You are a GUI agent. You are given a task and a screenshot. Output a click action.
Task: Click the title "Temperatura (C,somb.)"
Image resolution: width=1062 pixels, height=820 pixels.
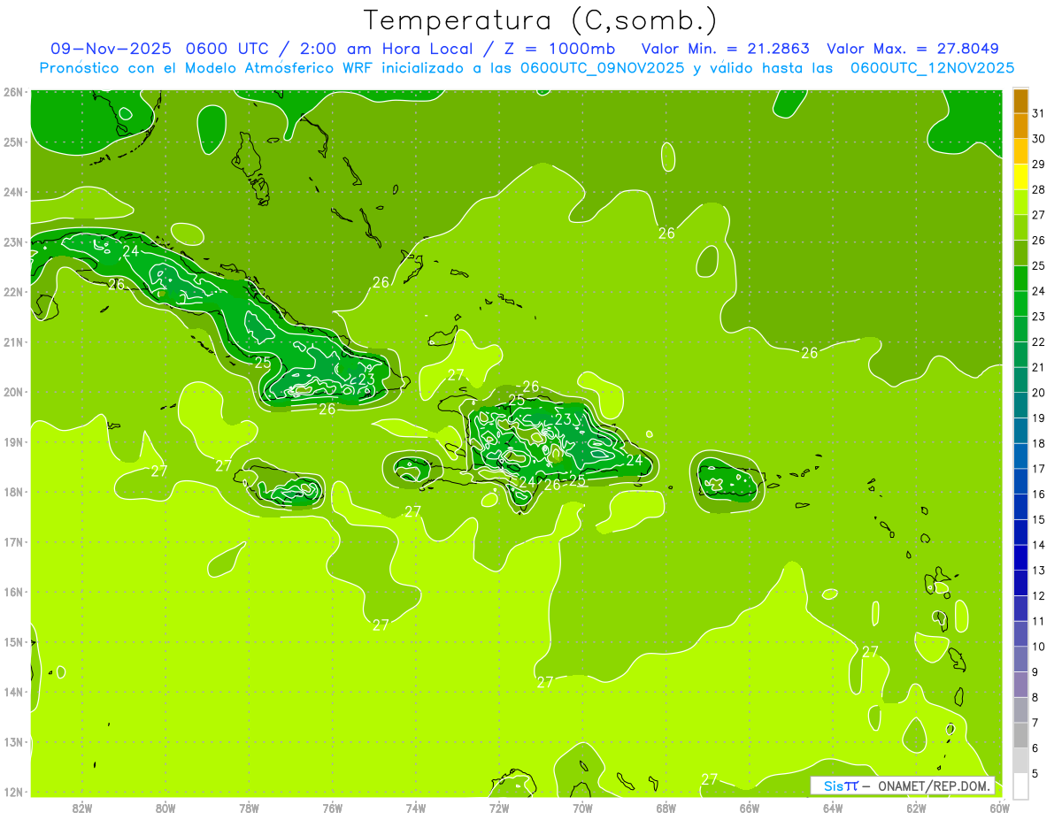tap(541, 20)
